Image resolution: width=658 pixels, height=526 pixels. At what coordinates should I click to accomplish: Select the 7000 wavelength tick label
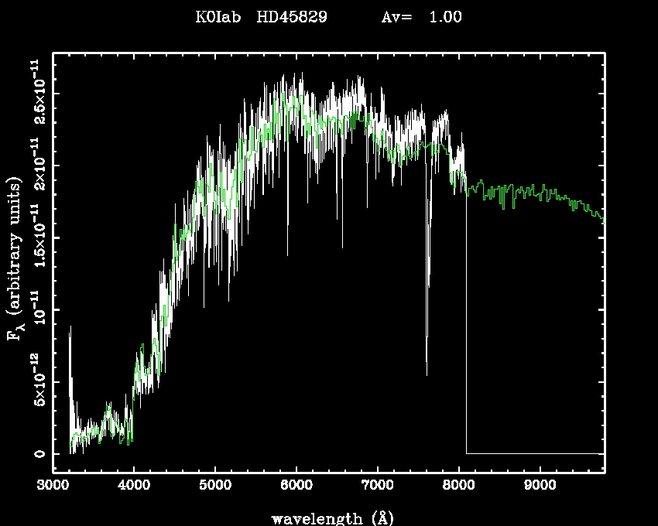point(377,487)
